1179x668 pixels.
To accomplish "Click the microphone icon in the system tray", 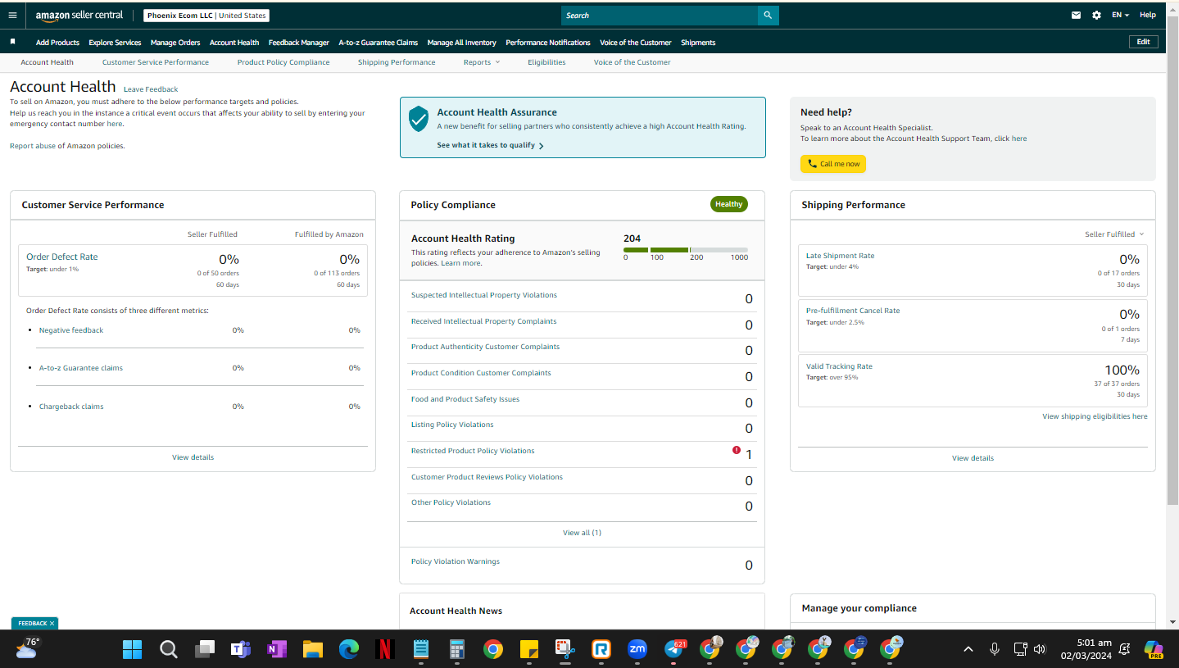I will click(994, 649).
